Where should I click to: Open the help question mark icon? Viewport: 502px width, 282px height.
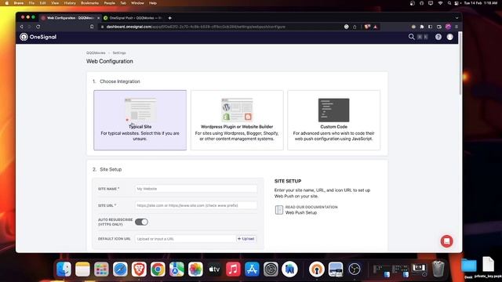[x=438, y=37]
